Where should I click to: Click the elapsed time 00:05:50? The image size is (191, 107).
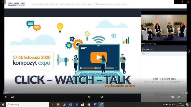click(6, 93)
